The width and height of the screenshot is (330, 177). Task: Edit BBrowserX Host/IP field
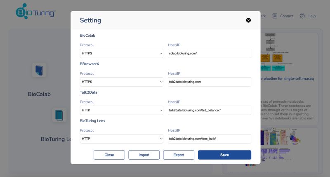click(210, 82)
